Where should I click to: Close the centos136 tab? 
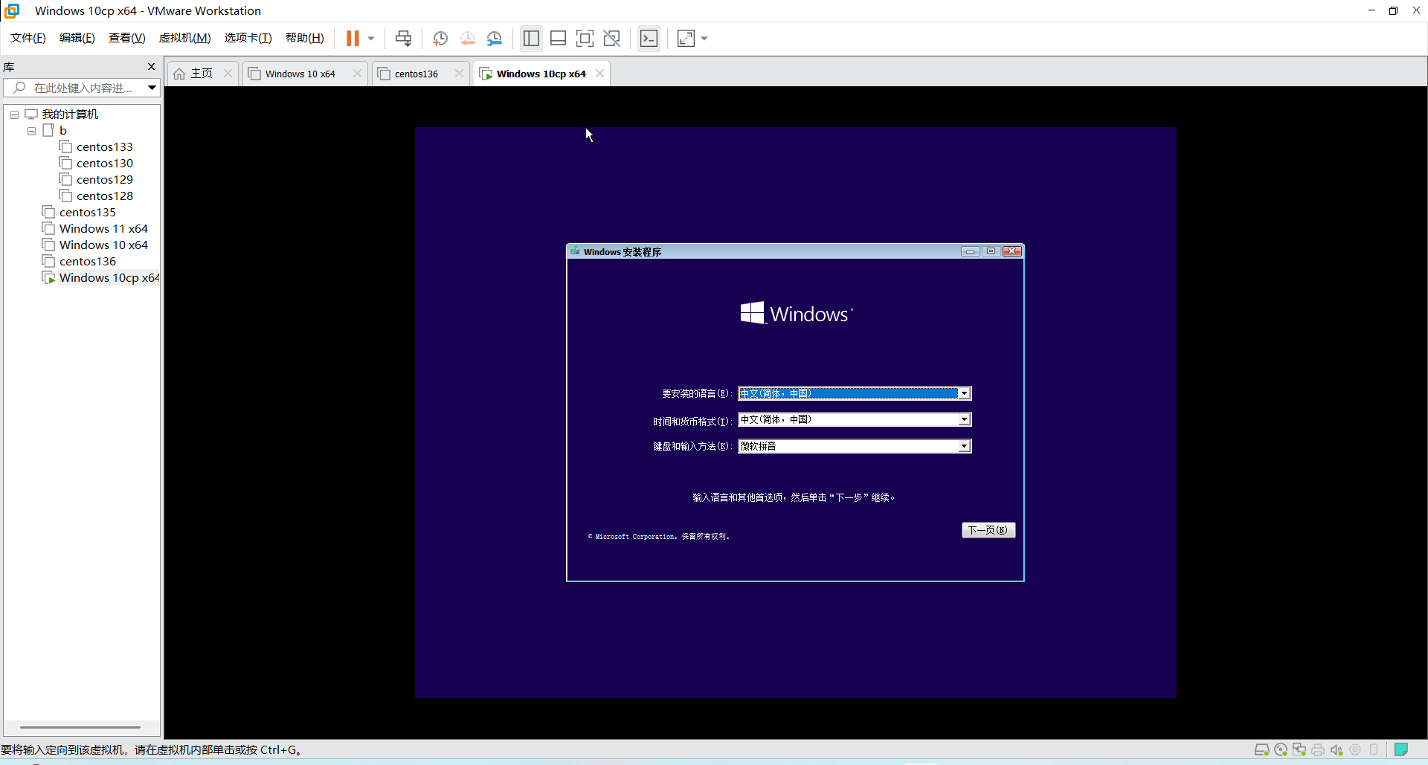pos(459,74)
